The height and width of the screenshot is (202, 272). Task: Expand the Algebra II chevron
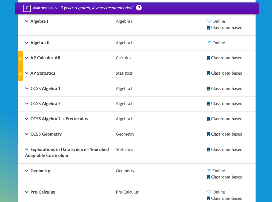coord(27,43)
